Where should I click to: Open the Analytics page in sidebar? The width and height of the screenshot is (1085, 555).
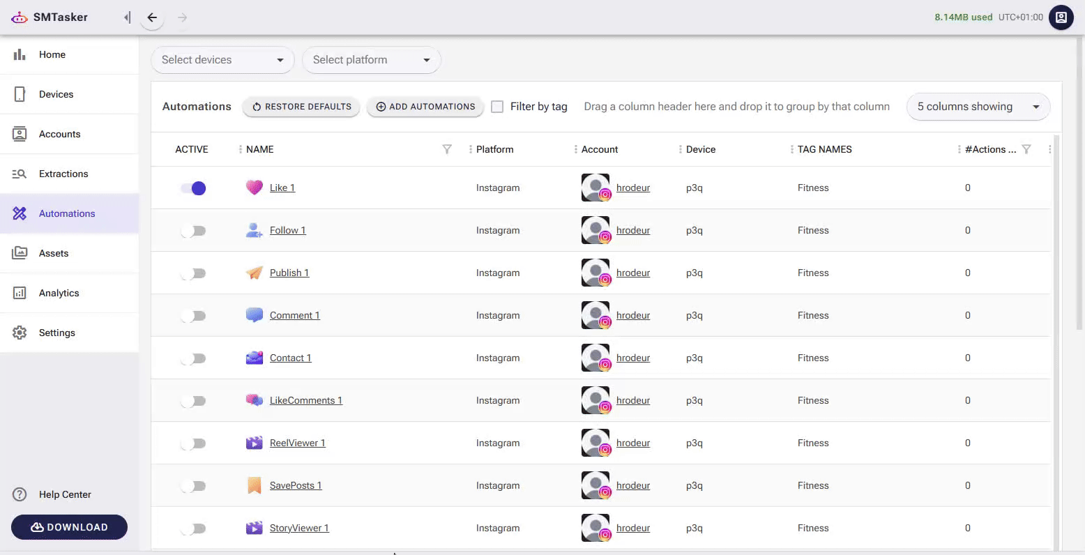click(70, 293)
